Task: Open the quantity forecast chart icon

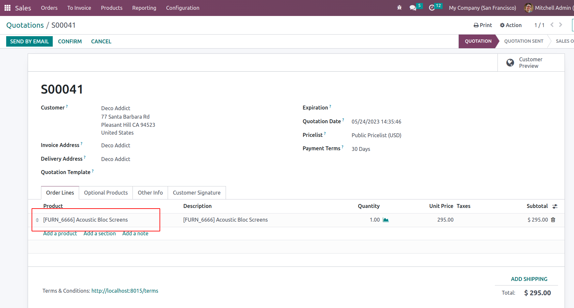Action: 386,220
